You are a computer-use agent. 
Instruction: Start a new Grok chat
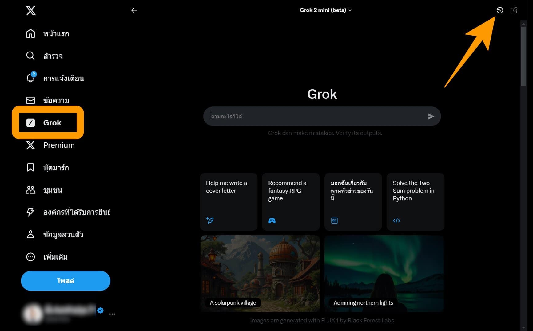point(514,10)
